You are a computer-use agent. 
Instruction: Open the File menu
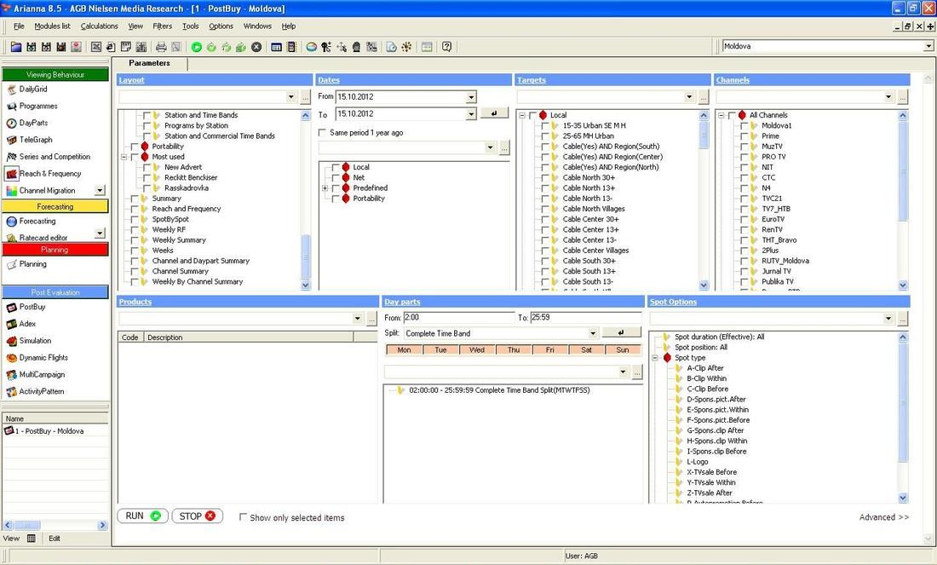point(19,26)
